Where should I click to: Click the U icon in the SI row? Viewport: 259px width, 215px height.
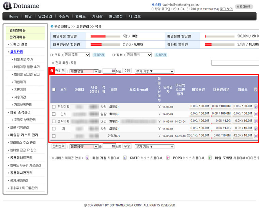256,129
